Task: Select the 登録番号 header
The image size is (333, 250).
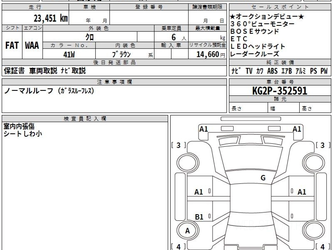Action: coord(149,7)
